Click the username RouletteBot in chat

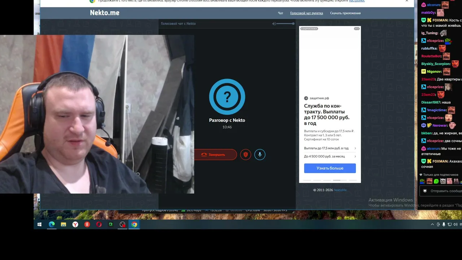tap(431, 56)
